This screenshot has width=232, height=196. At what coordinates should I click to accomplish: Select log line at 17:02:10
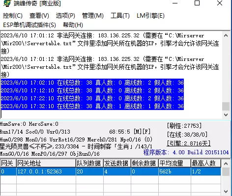click(92, 83)
